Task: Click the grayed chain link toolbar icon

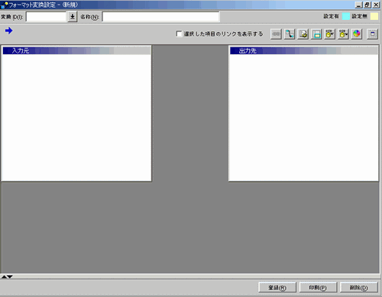Action: pyautogui.click(x=276, y=34)
